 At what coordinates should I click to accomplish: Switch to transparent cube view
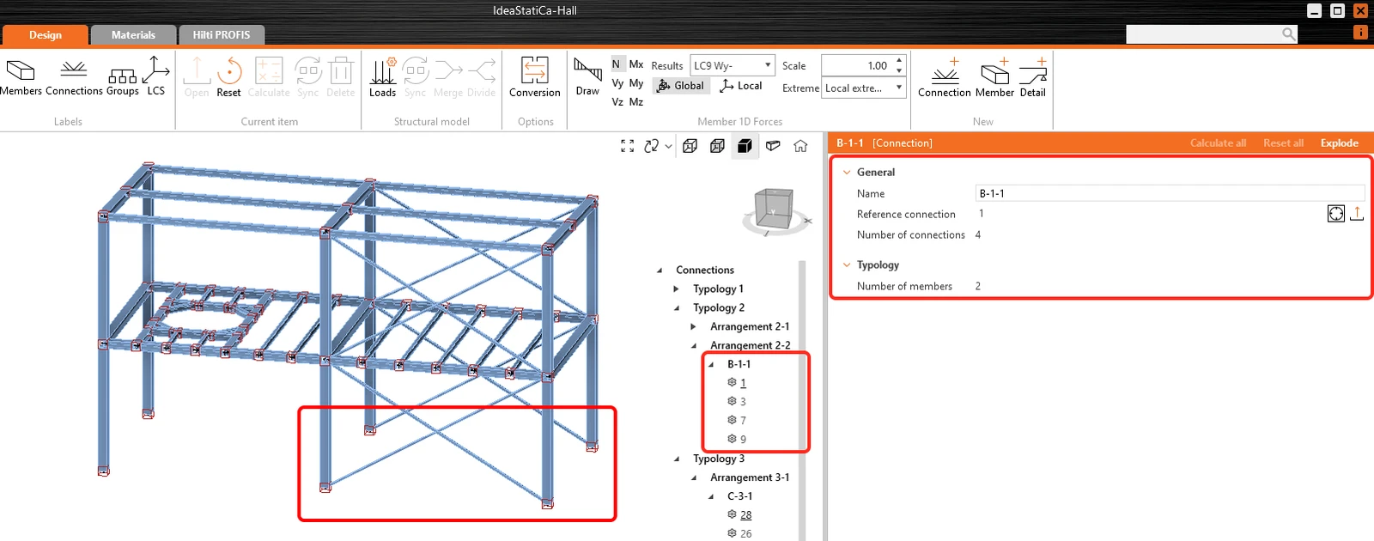pyautogui.click(x=717, y=146)
